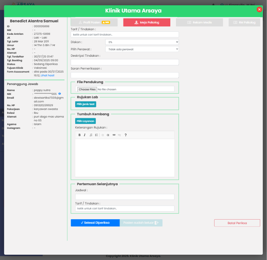Click the insert link icon in editor
The height and width of the screenshot is (260, 267).
114,135
